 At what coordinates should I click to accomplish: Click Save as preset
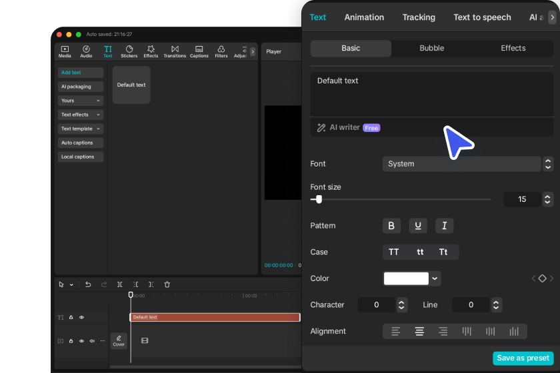(523, 358)
